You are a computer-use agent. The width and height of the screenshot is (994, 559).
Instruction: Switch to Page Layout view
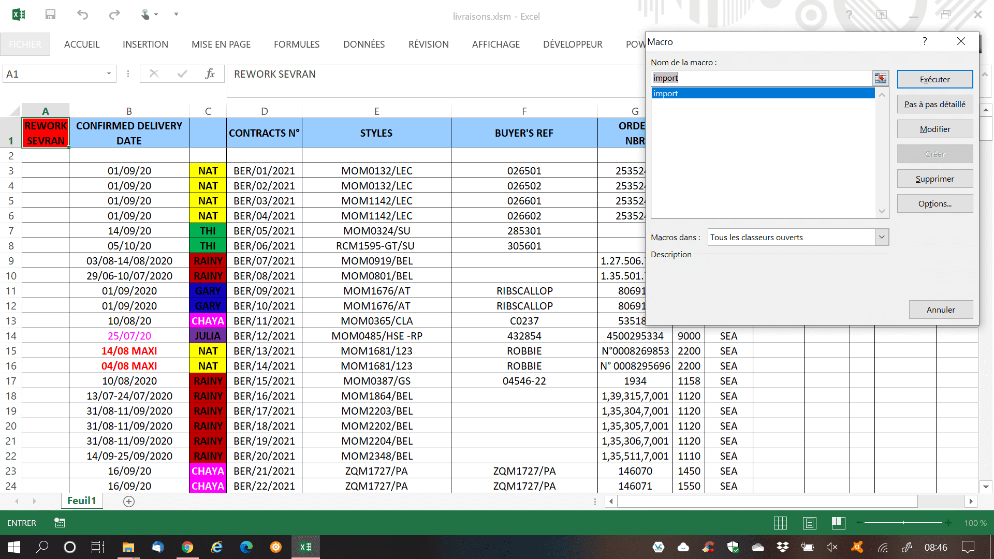(x=809, y=523)
